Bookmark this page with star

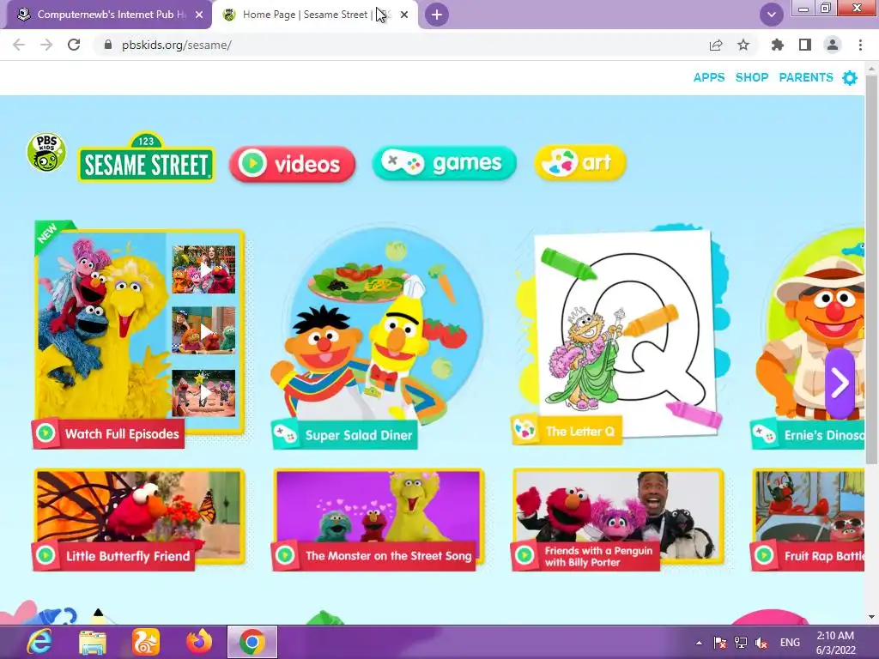(x=743, y=45)
